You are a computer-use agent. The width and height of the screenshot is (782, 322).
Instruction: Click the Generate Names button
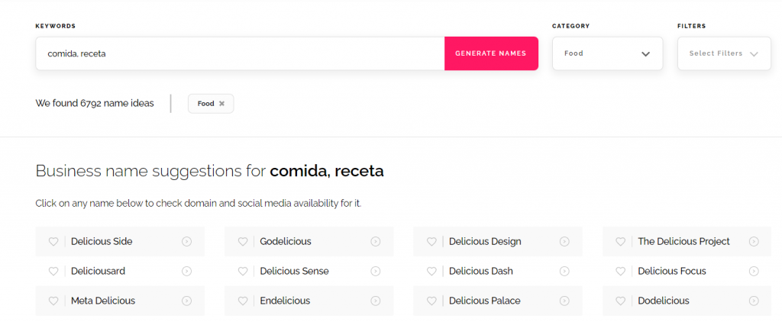click(x=490, y=53)
